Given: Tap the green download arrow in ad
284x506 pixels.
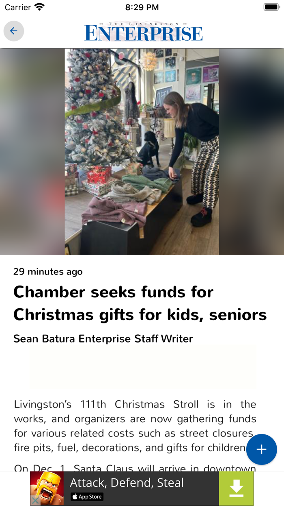Looking at the screenshot, I should point(236,489).
